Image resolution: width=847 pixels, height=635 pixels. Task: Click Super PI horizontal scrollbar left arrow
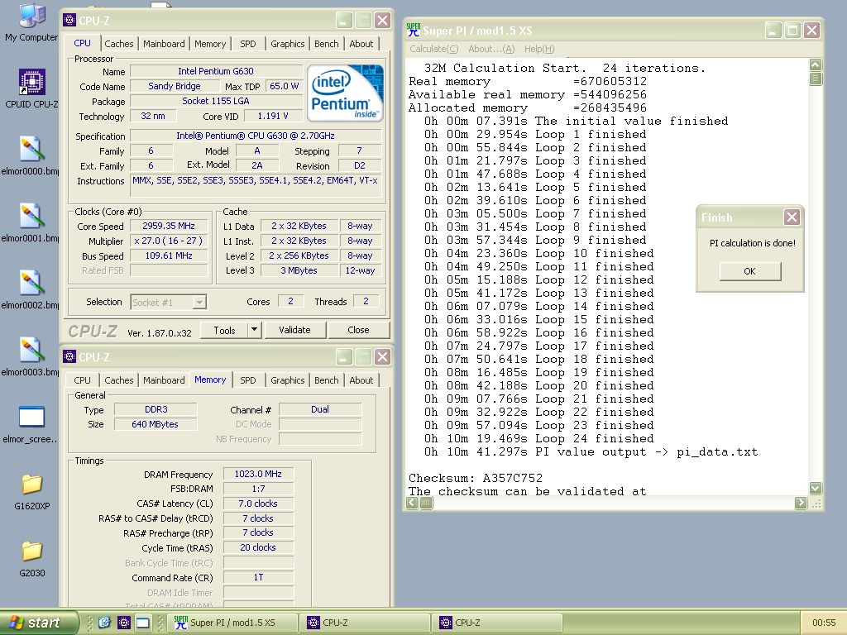point(412,504)
